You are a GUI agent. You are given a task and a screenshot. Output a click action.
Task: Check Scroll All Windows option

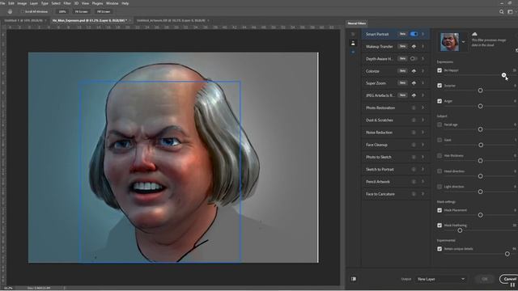coord(23,11)
